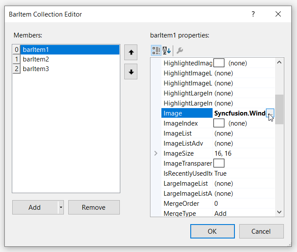Select barItem3 in Members list
297x252 pixels.
pyautogui.click(x=70, y=69)
